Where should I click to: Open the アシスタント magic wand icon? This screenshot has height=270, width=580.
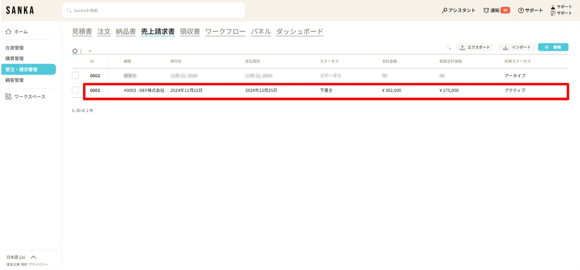point(444,10)
